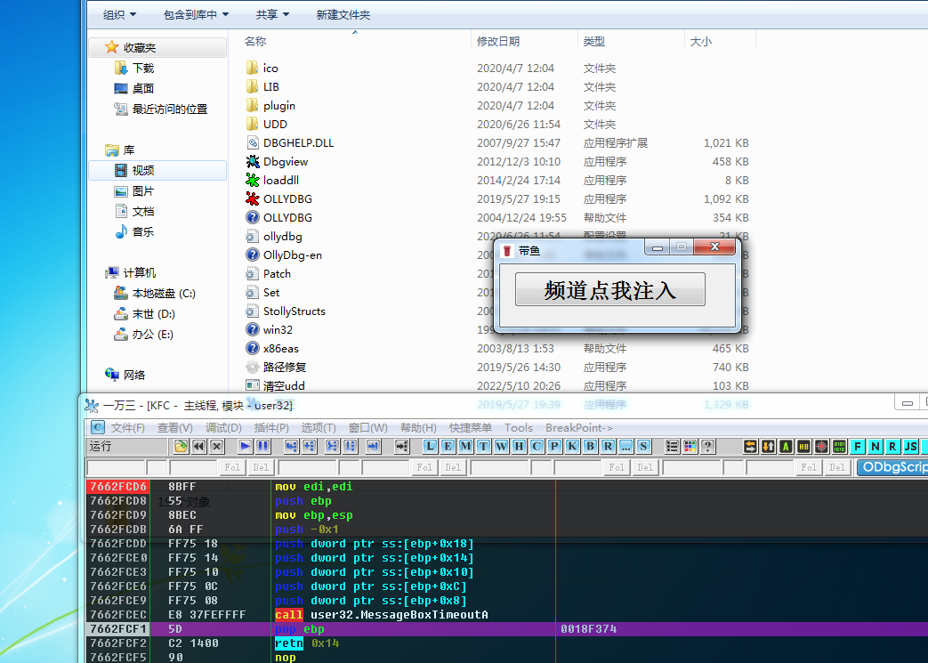Click the cyan JS toolbar button

point(911,446)
